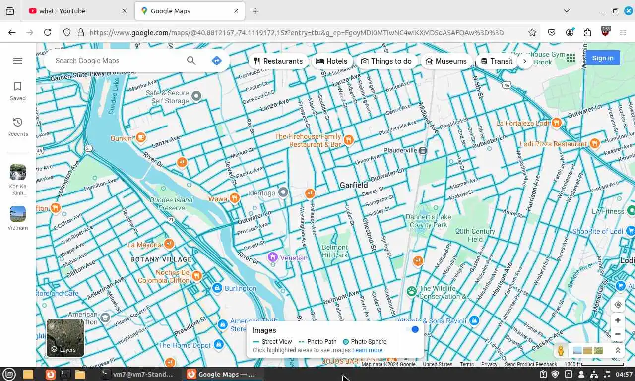Toggle off the Street View images layer
The image size is (635, 381).
pos(412,330)
